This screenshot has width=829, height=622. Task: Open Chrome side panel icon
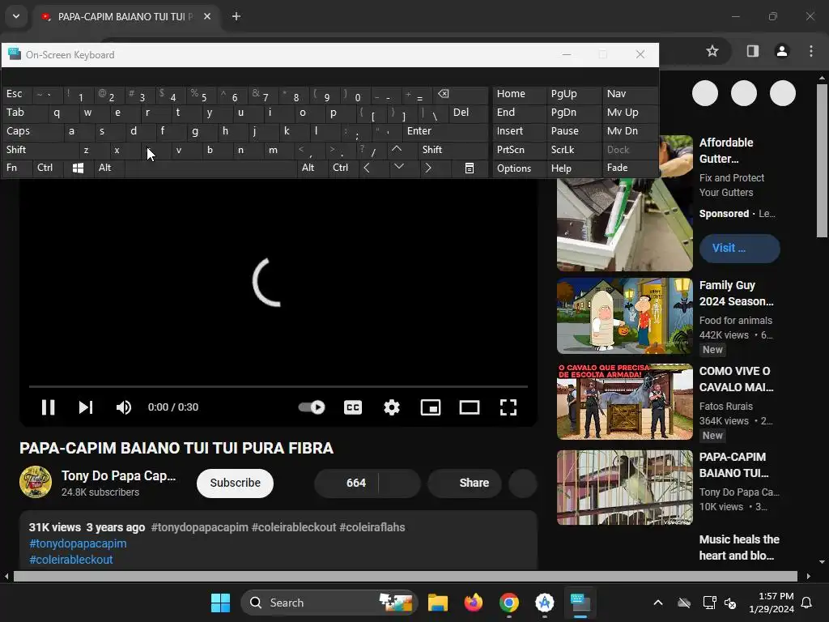pyautogui.click(x=752, y=51)
